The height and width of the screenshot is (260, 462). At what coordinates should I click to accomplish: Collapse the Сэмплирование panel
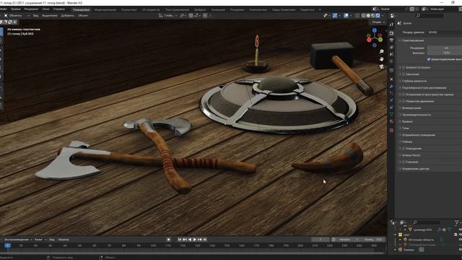pyautogui.click(x=412, y=40)
